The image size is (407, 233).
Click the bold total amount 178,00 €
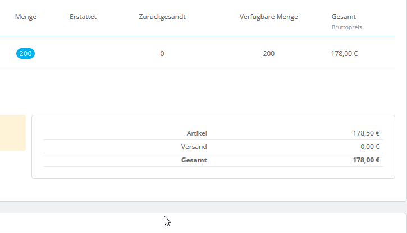click(x=366, y=160)
